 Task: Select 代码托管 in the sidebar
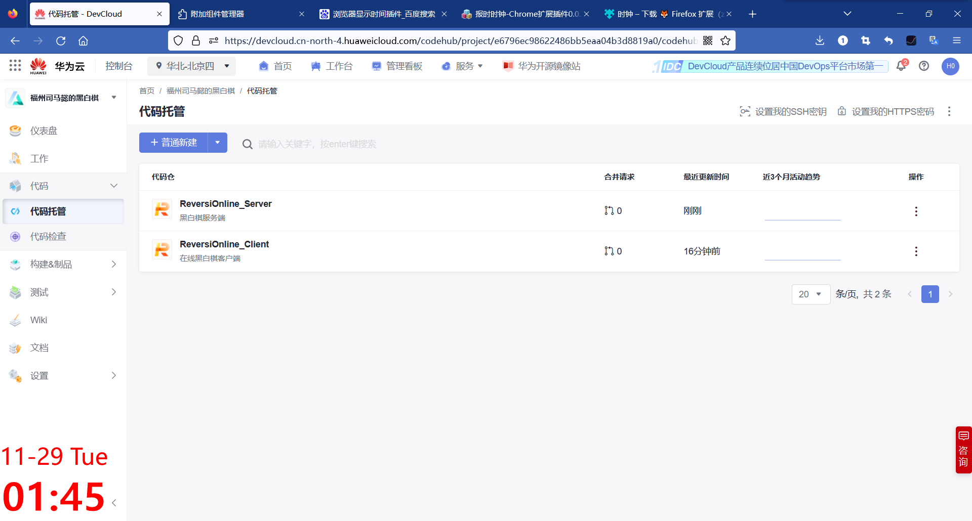[x=63, y=211]
